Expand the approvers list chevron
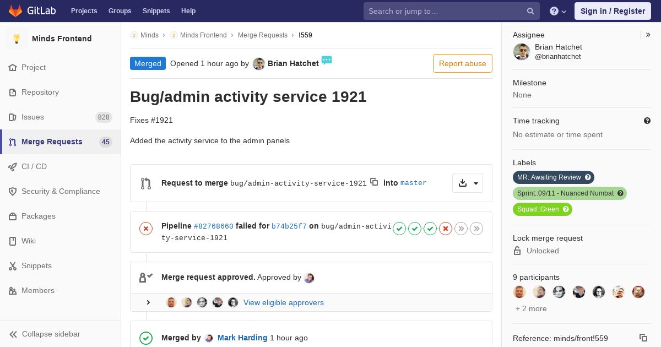661x347 pixels. coord(148,302)
